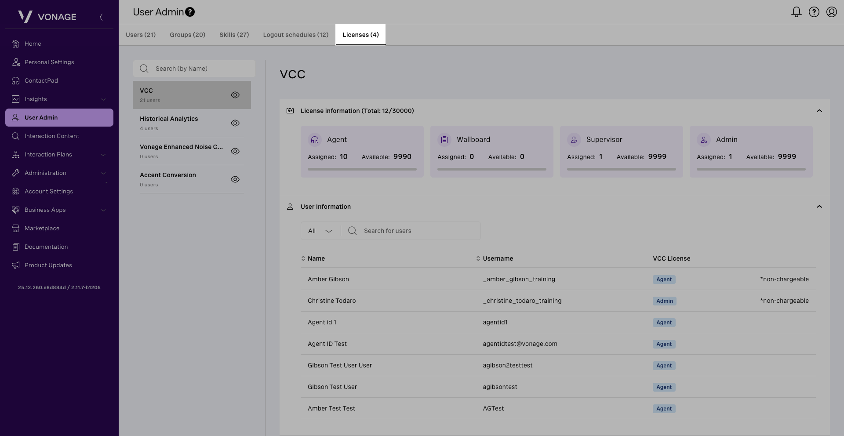Click the Agent license usage progress bar
The height and width of the screenshot is (436, 844).
tap(362, 169)
